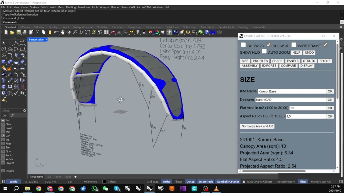Screen dimensions: 344x193
Task: Choose the Box solid tool
Action: pos(4,61)
